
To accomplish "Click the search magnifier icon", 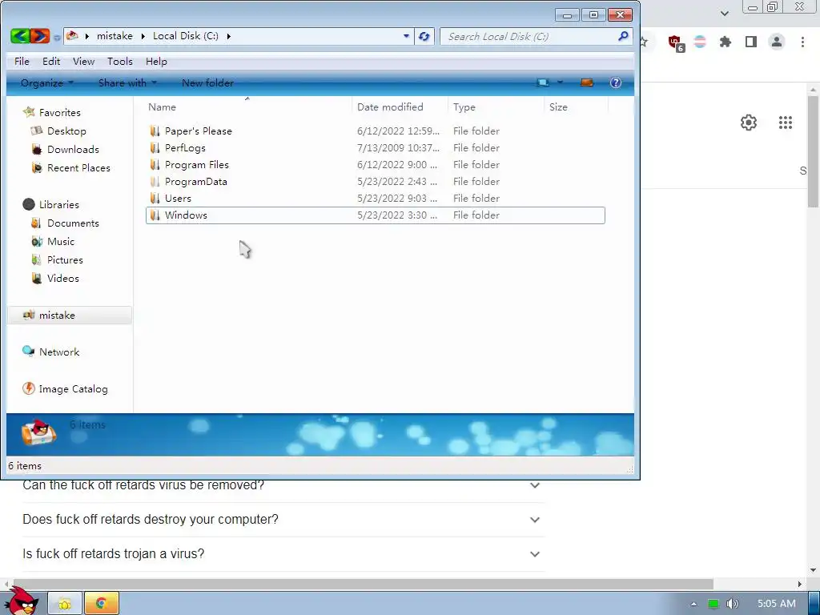I will (x=623, y=36).
